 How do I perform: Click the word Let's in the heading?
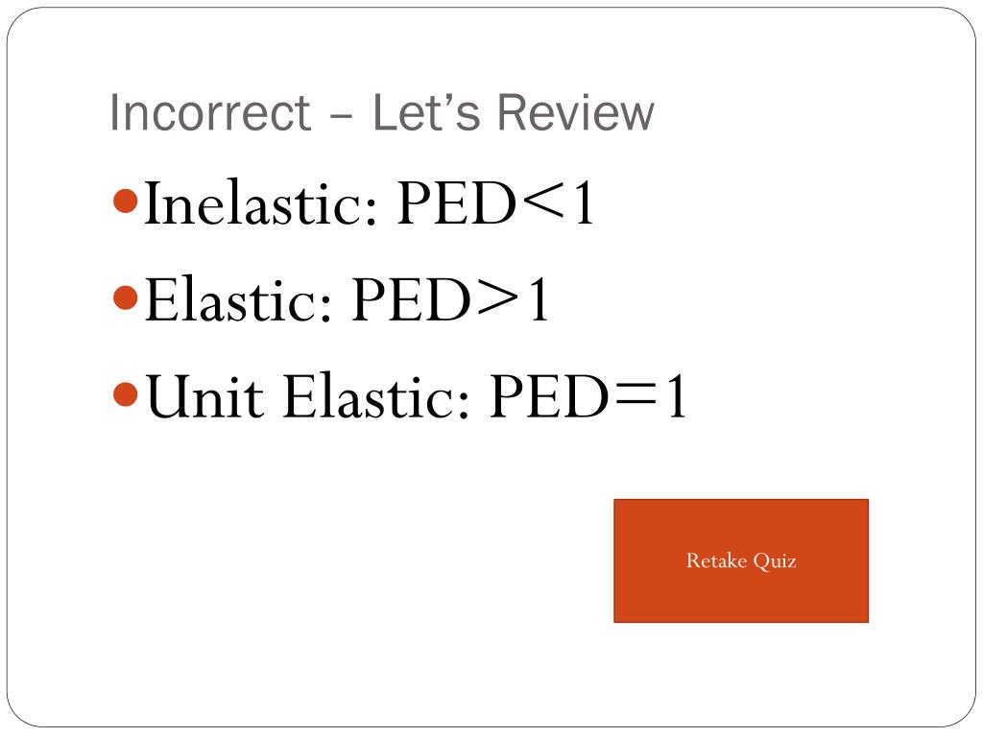(x=426, y=113)
